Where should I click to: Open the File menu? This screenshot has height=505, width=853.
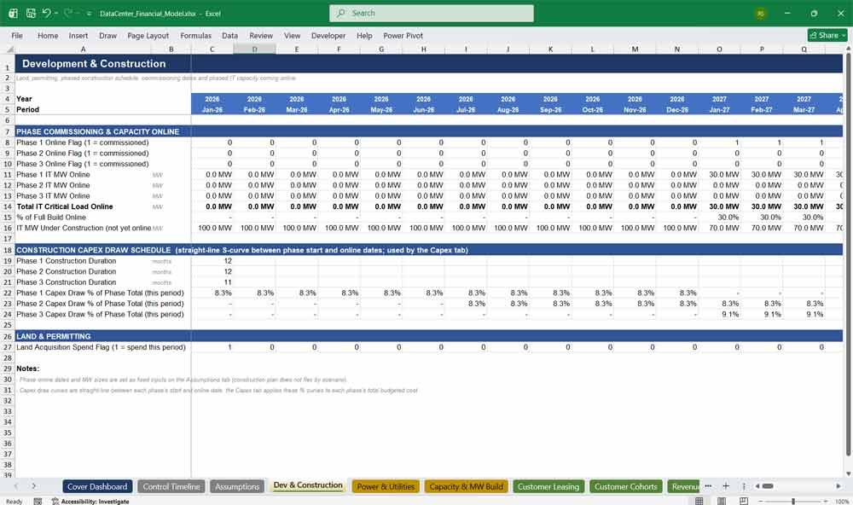(x=17, y=35)
